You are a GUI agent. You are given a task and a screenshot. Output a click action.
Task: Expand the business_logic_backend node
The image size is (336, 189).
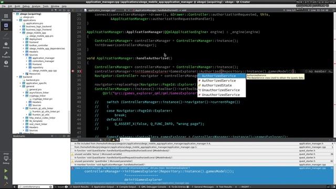pos(20,27)
